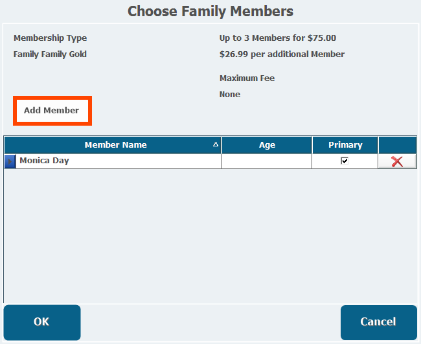Dismiss the dialog with Cancel
The image size is (421, 344).
coord(379,322)
